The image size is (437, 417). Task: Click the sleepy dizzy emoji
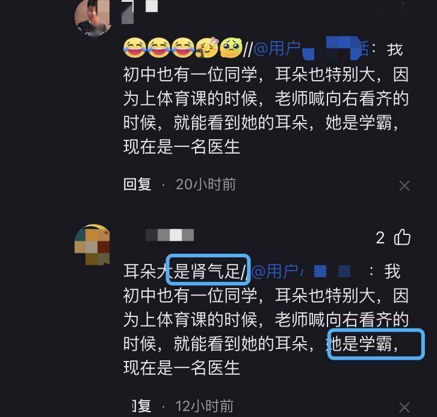207,48
